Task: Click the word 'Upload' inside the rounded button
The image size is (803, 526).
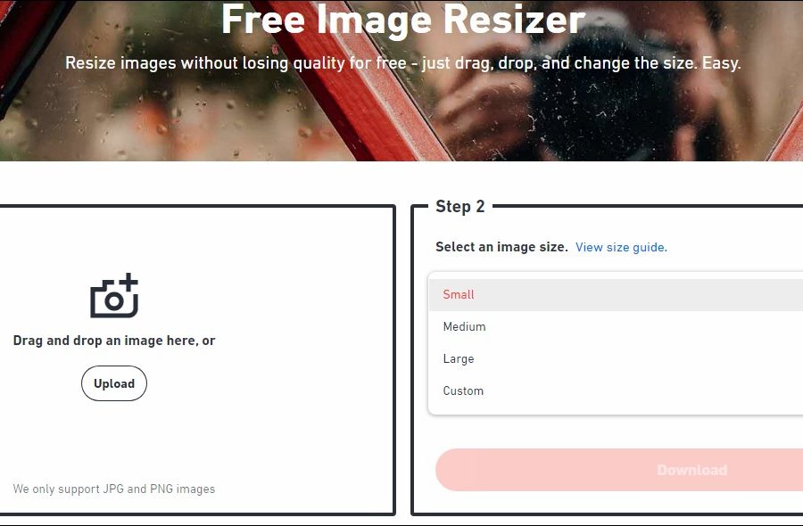Action: (x=114, y=383)
